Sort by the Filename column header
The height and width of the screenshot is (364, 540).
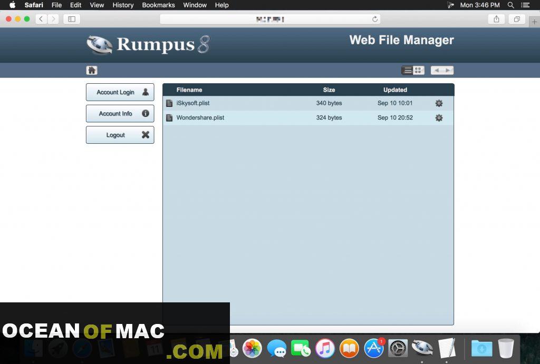[x=189, y=90]
